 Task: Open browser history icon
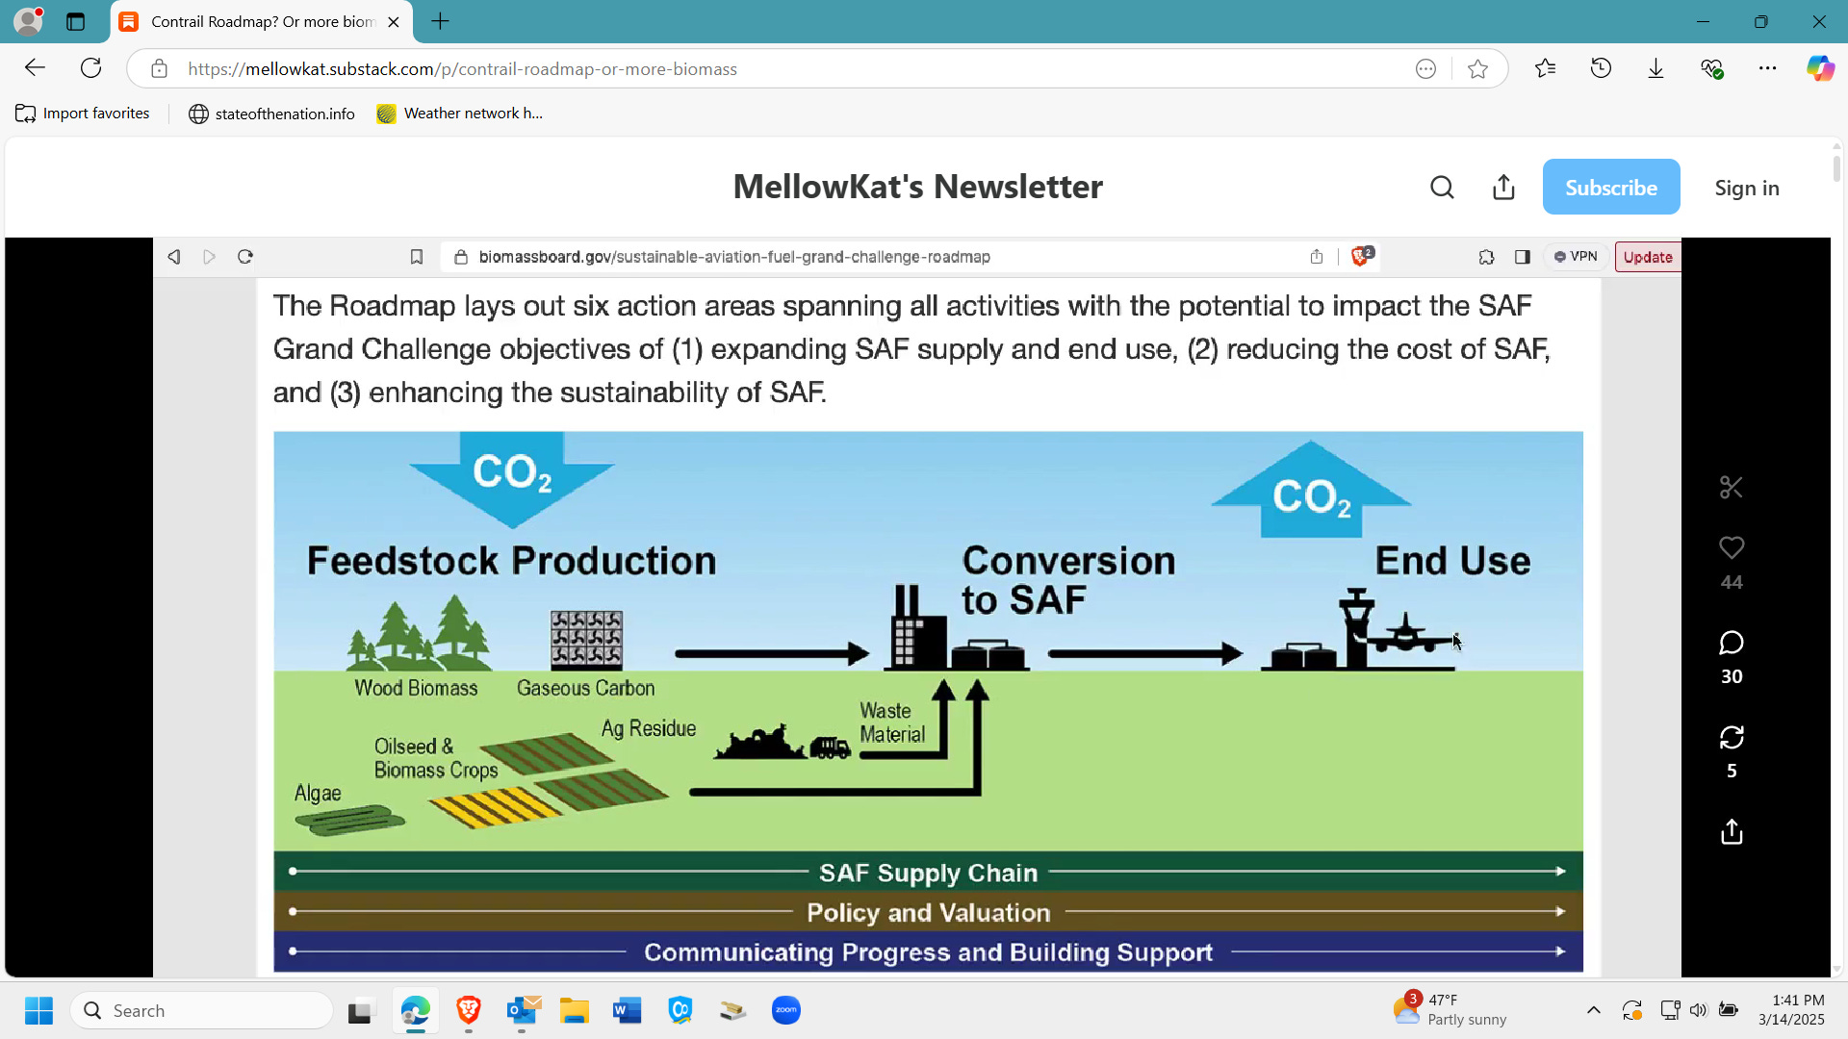(x=1601, y=68)
